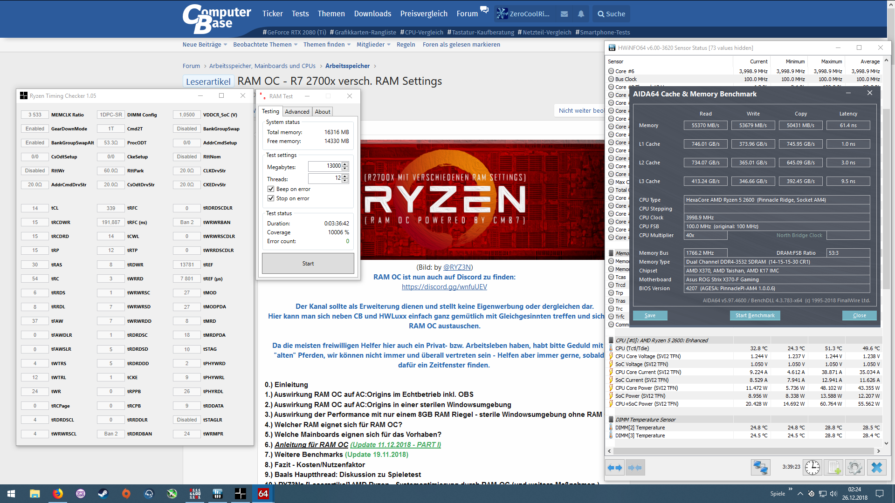
Task: Toggle the Beep on error checkbox
Action: pos(271,189)
